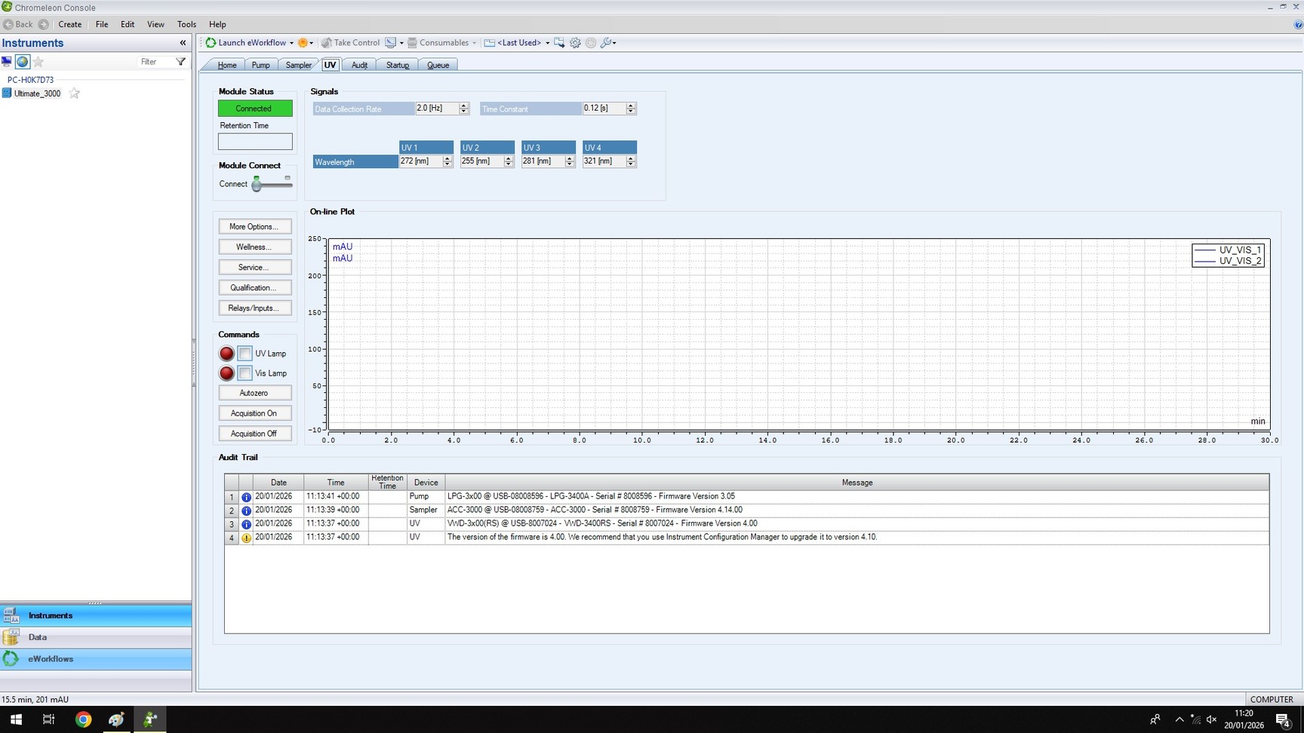Click the favorites star next to Ultimate_3000
This screenshot has width=1304, height=733.
click(74, 94)
